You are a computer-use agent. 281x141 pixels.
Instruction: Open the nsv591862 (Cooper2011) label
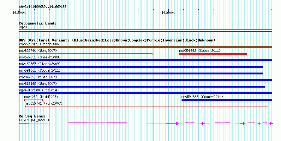tap(200, 51)
